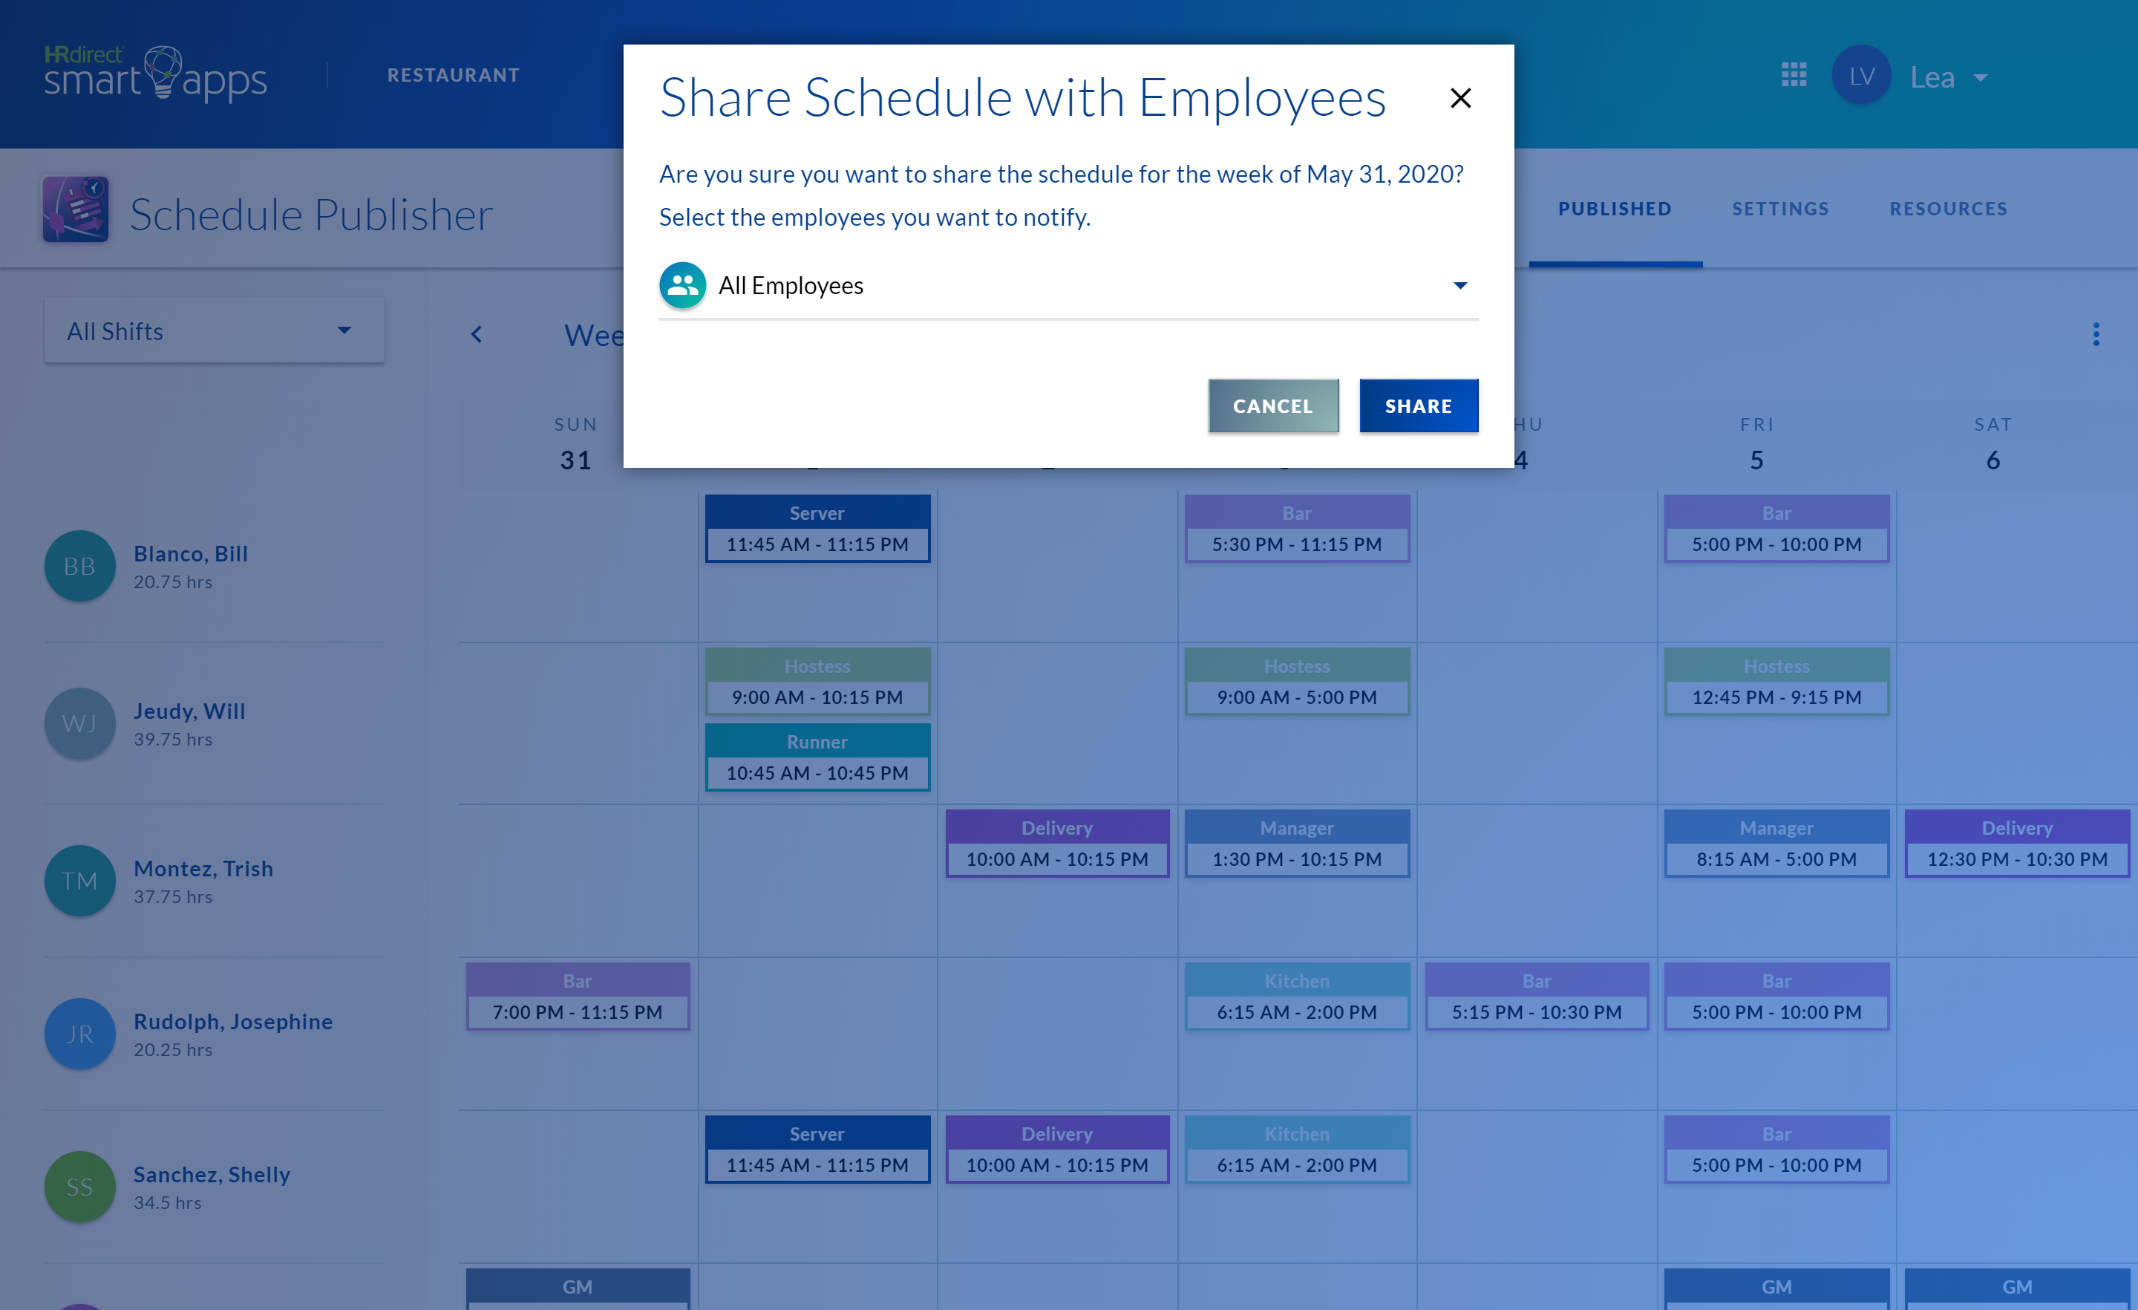The width and height of the screenshot is (2138, 1310).
Task: Click Bill Blanco's BB avatar
Action: pyautogui.click(x=80, y=566)
